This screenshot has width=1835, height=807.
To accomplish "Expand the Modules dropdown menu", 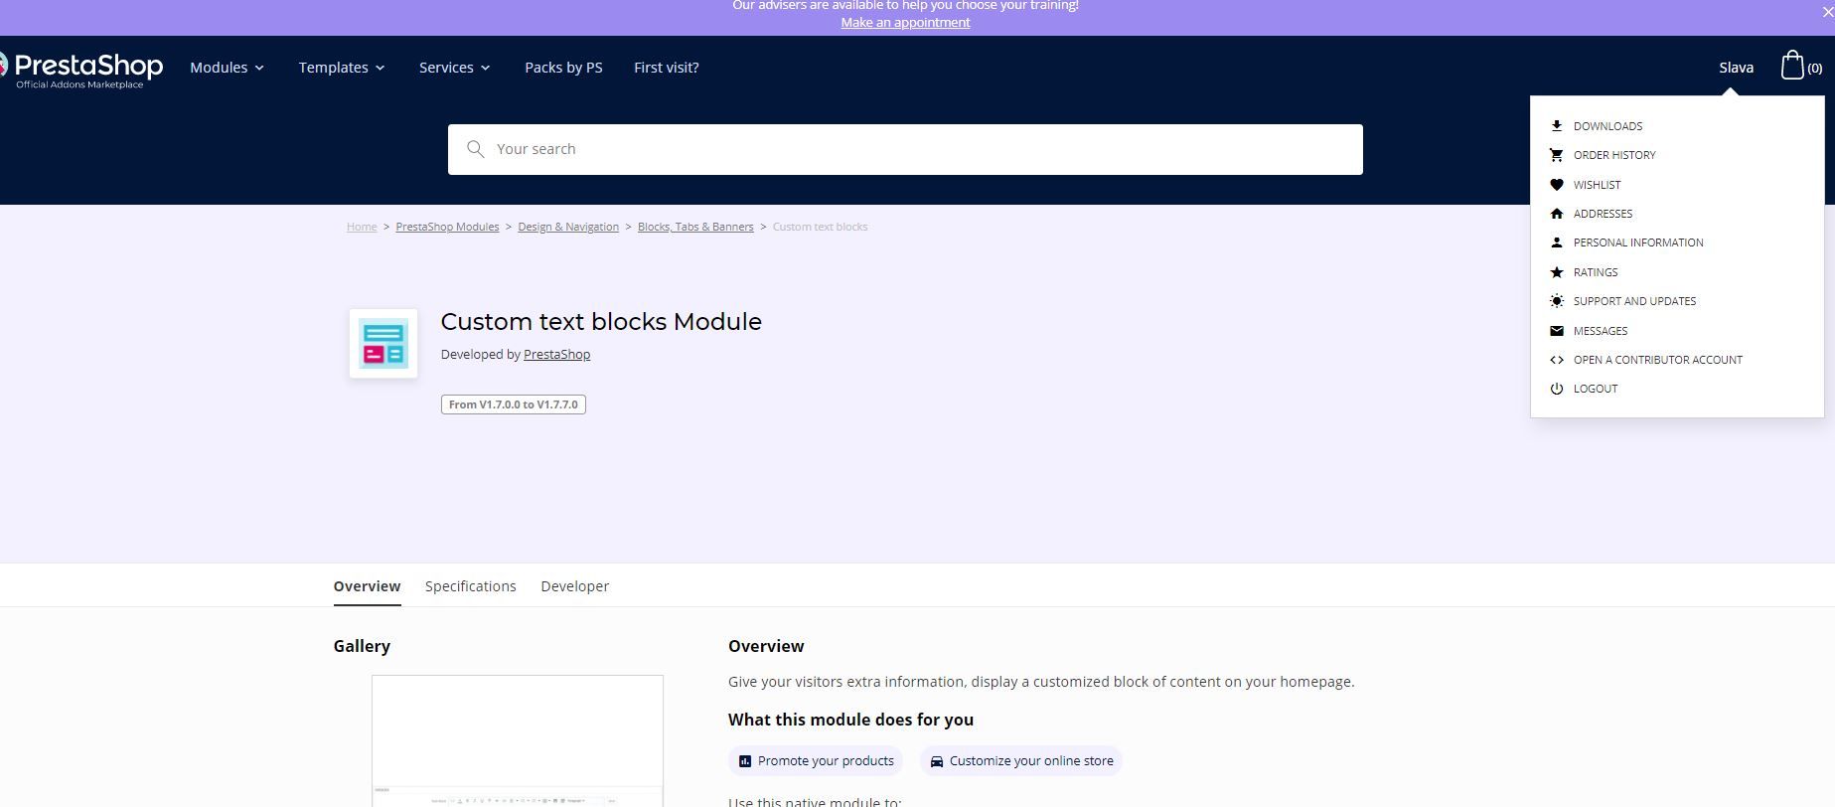I will coord(228,68).
